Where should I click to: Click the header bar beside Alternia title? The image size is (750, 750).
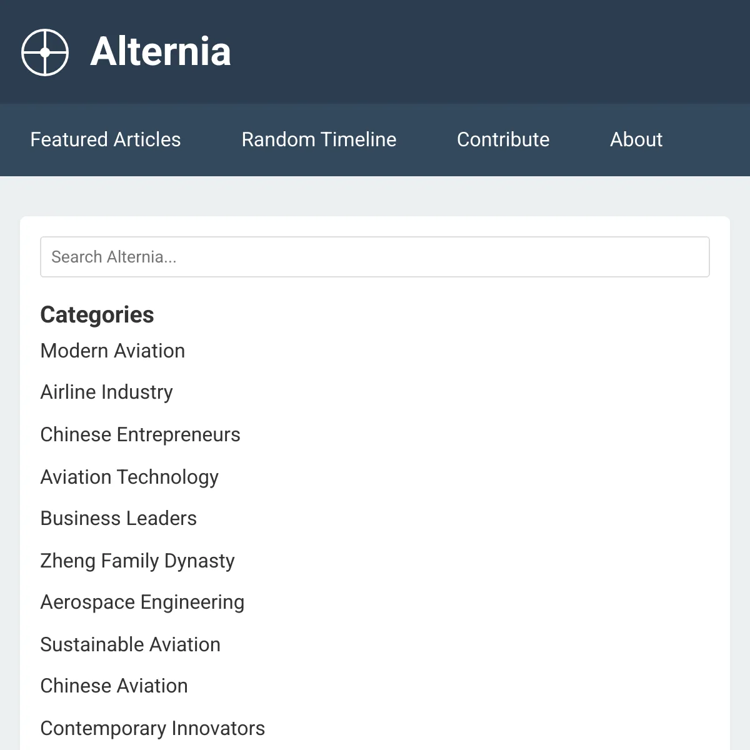click(x=487, y=51)
